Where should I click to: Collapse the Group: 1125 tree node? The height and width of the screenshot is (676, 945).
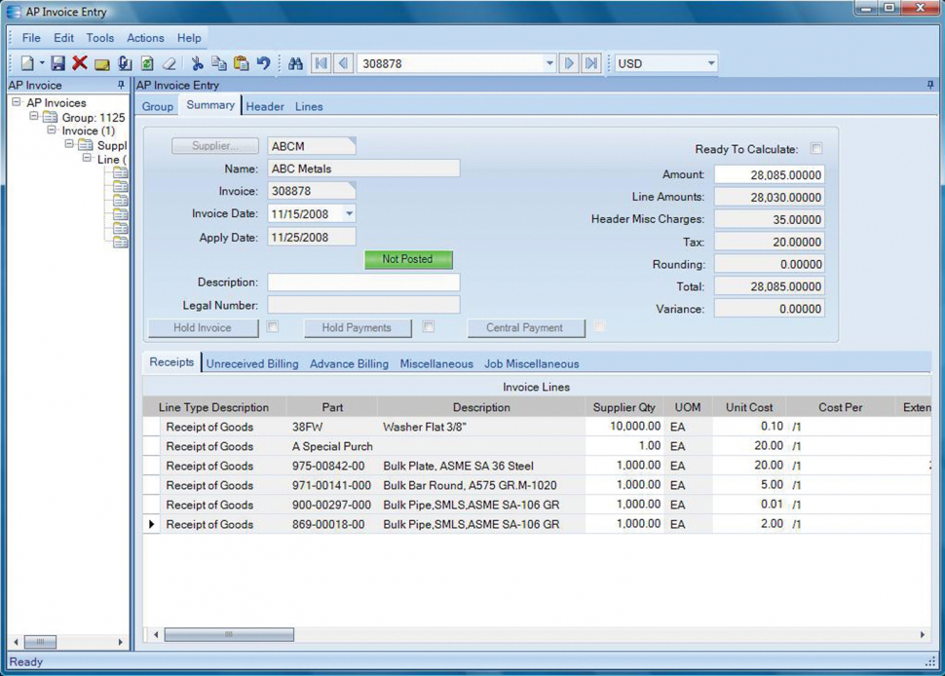(34, 116)
